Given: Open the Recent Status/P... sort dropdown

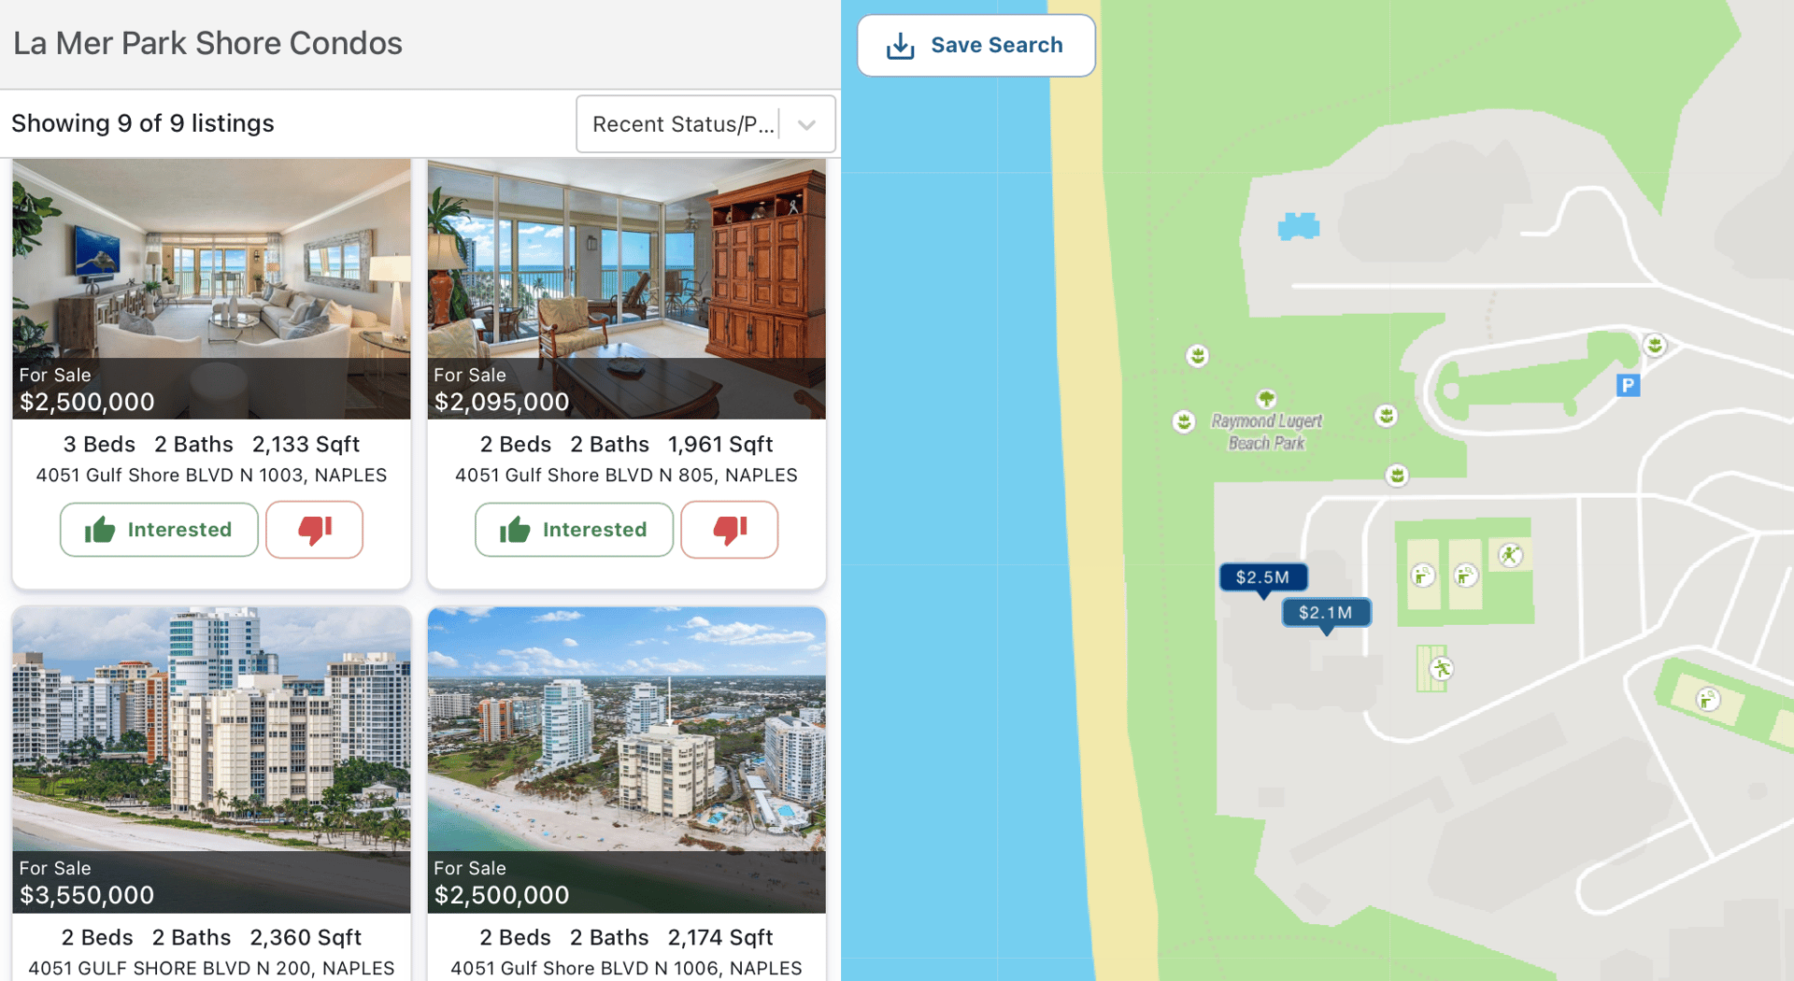Looking at the screenshot, I should pyautogui.click(x=705, y=124).
